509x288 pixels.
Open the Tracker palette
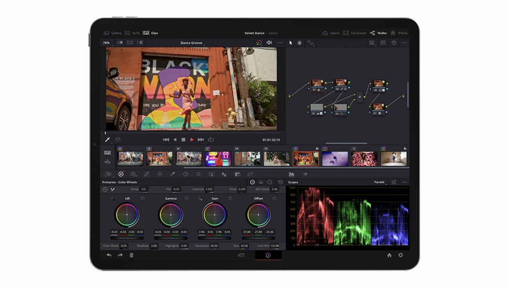pos(198,174)
